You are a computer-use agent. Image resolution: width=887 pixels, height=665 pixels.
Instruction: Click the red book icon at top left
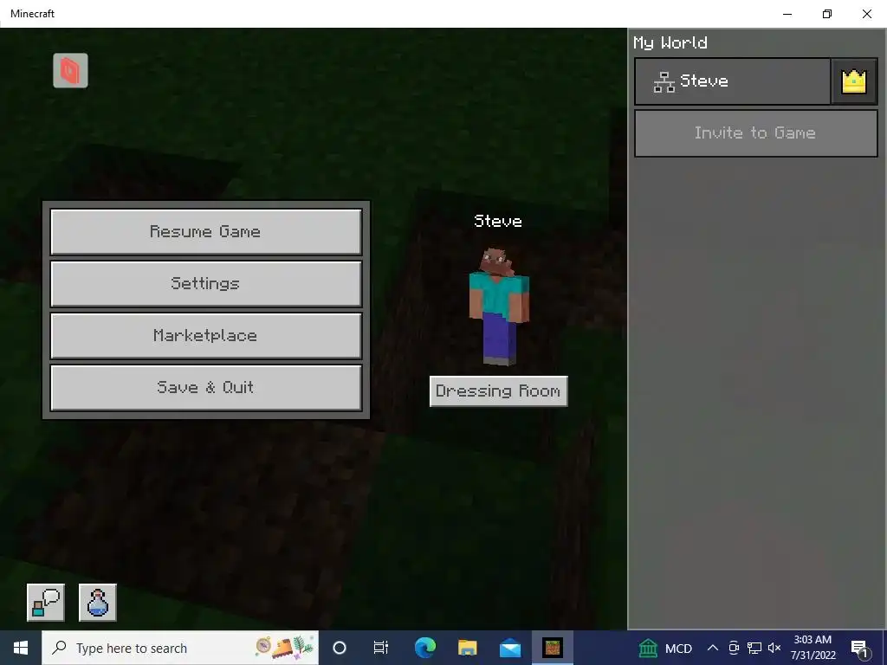71,71
